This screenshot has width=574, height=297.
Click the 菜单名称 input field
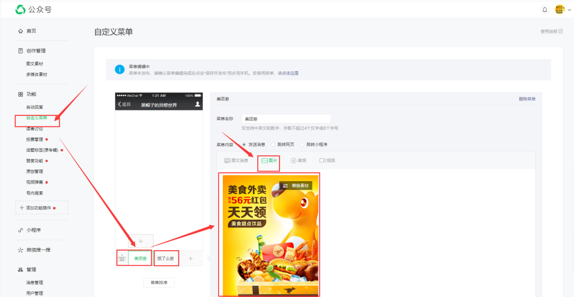coord(286,119)
